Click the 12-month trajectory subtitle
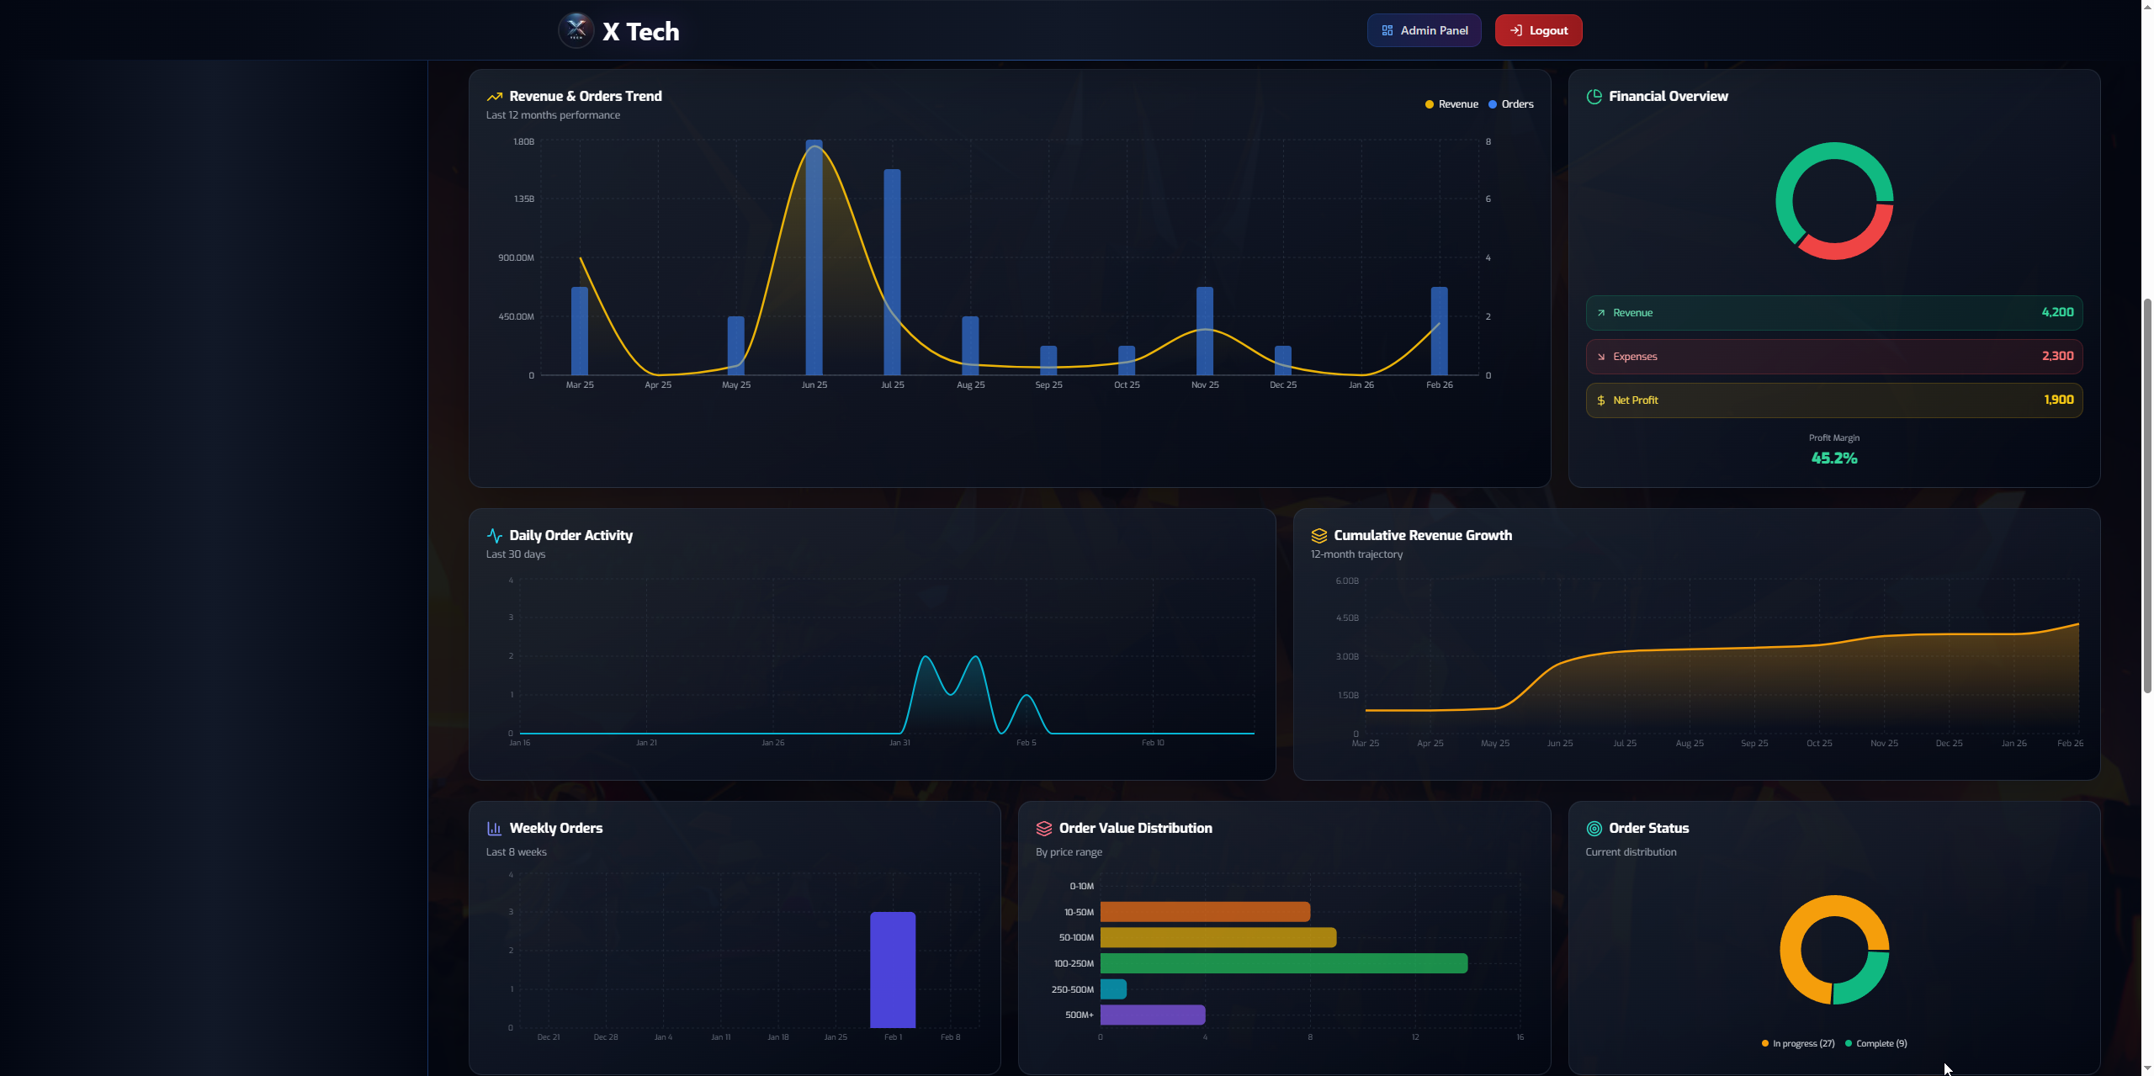2154x1076 pixels. 1356,554
